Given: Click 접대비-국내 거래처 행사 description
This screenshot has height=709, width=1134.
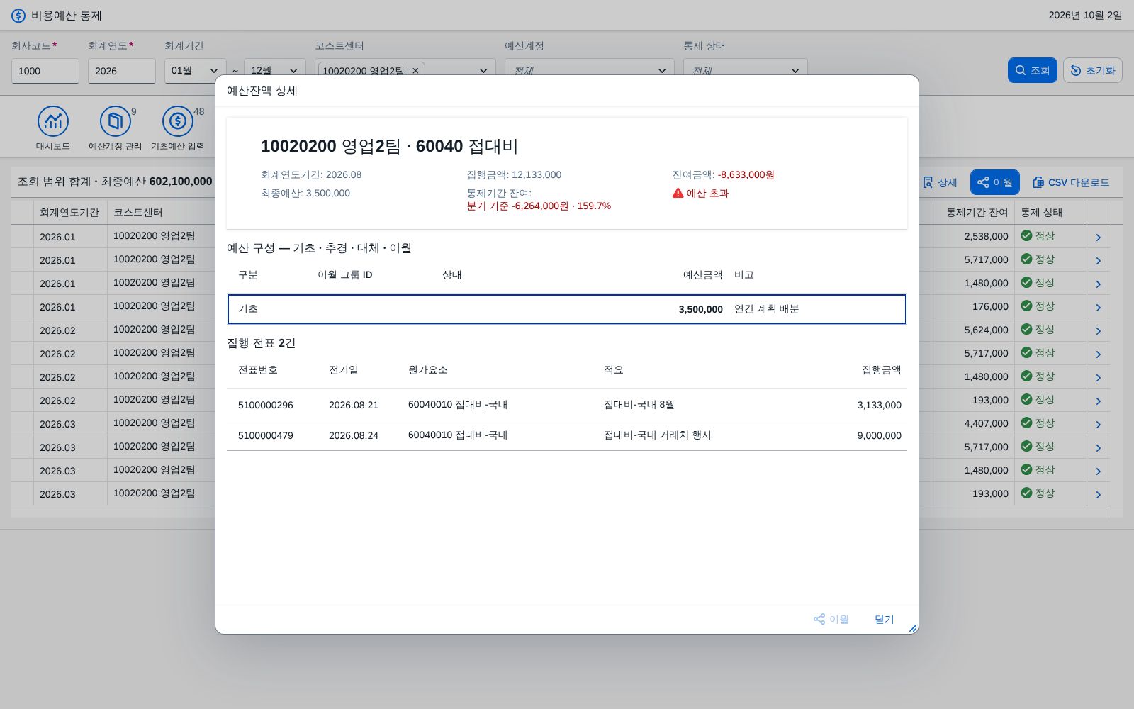Looking at the screenshot, I should [658, 435].
